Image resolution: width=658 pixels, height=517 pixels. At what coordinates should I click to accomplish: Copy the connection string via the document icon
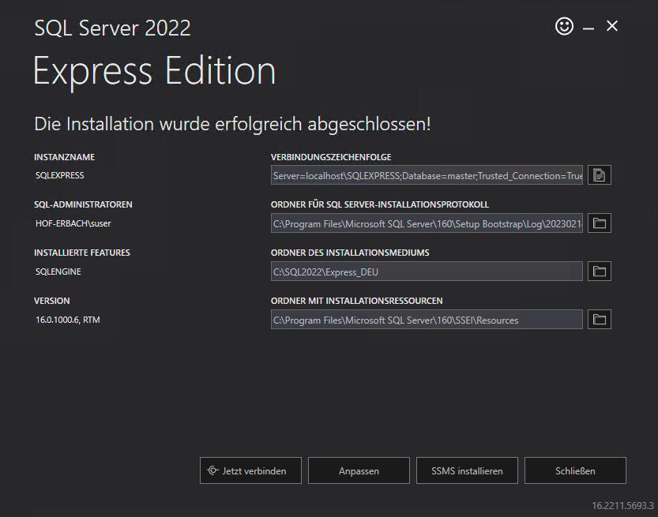[x=599, y=174]
